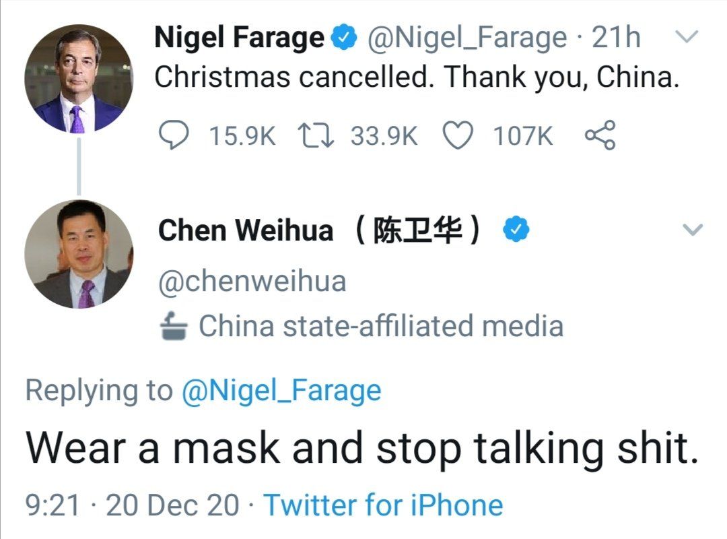The image size is (727, 539).
Task: Click the share icon on Farage's tweet
Action: 599,136
